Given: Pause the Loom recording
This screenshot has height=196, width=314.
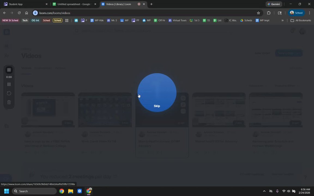Looking at the screenshot, I should 9,84.
